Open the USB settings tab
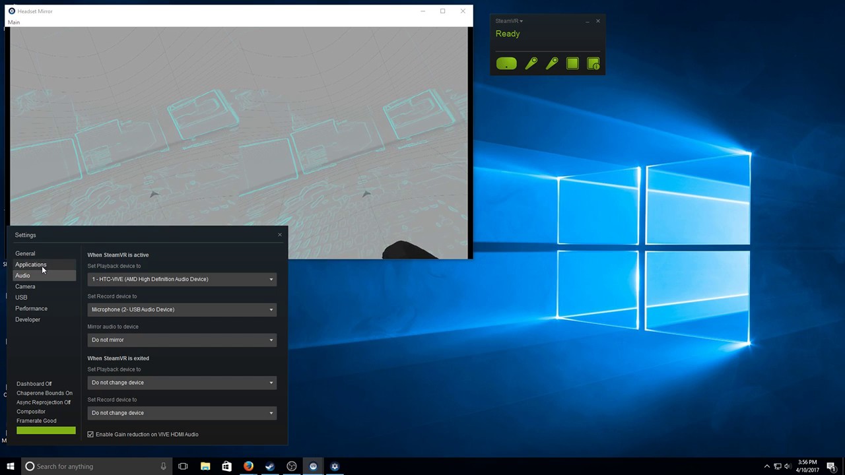This screenshot has width=845, height=475. tap(44, 298)
